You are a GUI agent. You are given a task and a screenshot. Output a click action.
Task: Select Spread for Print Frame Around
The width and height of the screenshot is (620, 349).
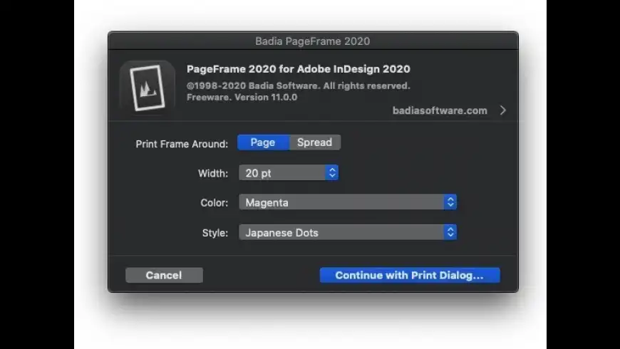[x=315, y=142]
